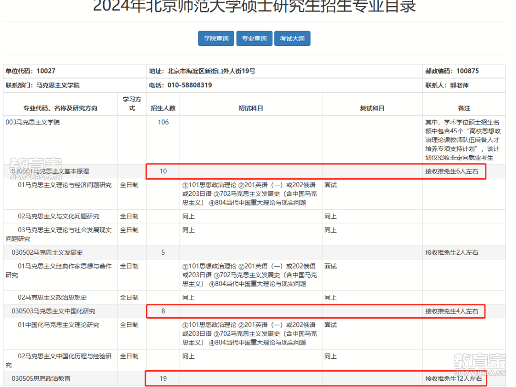Open the 考试大纲 button
This screenshot has width=516, height=387.
[292, 39]
